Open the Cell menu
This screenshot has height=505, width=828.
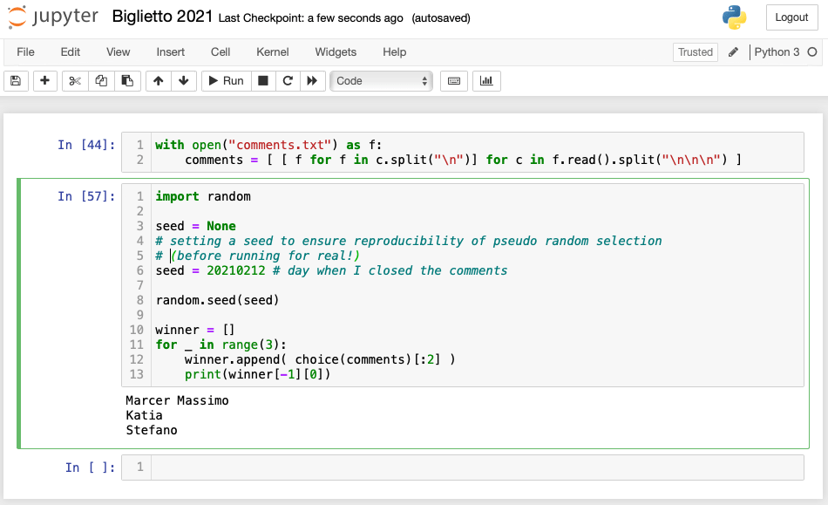click(221, 51)
